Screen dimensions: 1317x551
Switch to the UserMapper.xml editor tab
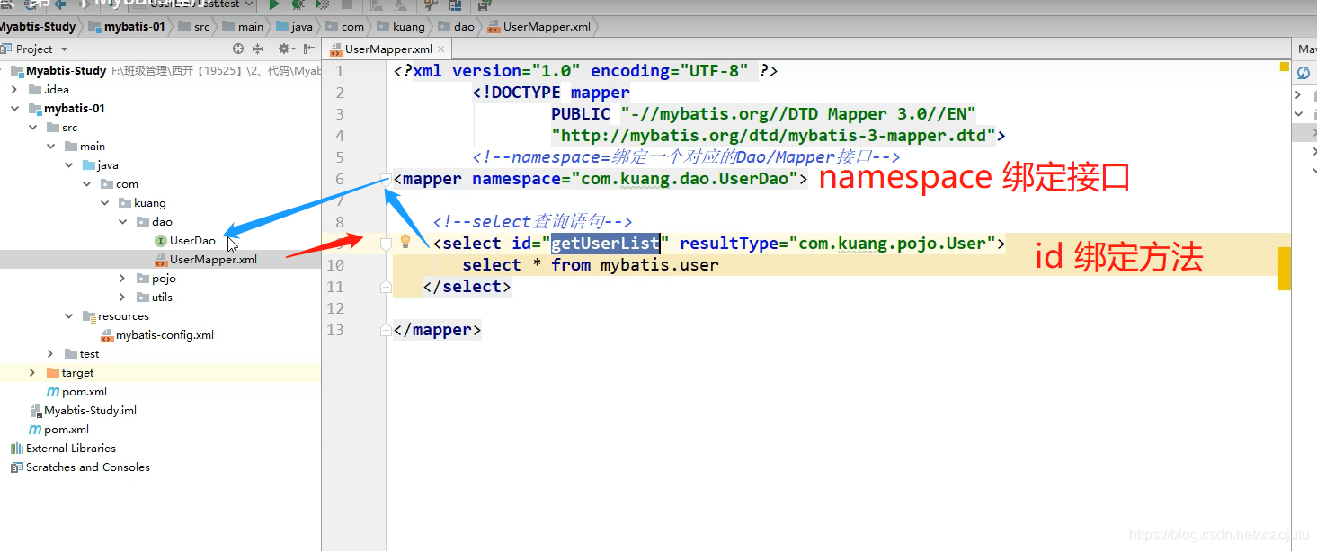pos(388,49)
